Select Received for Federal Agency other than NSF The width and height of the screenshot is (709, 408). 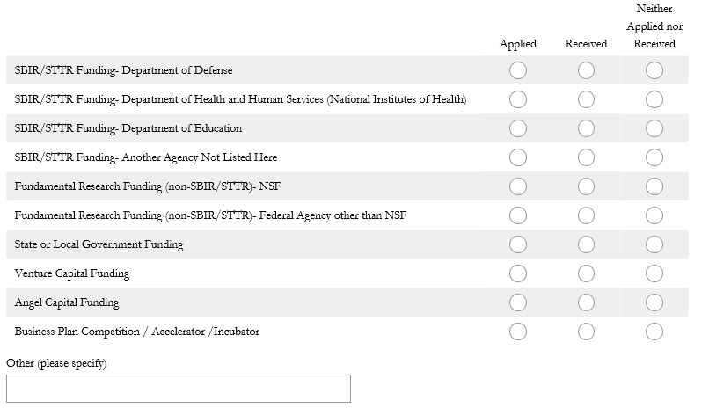tap(586, 215)
